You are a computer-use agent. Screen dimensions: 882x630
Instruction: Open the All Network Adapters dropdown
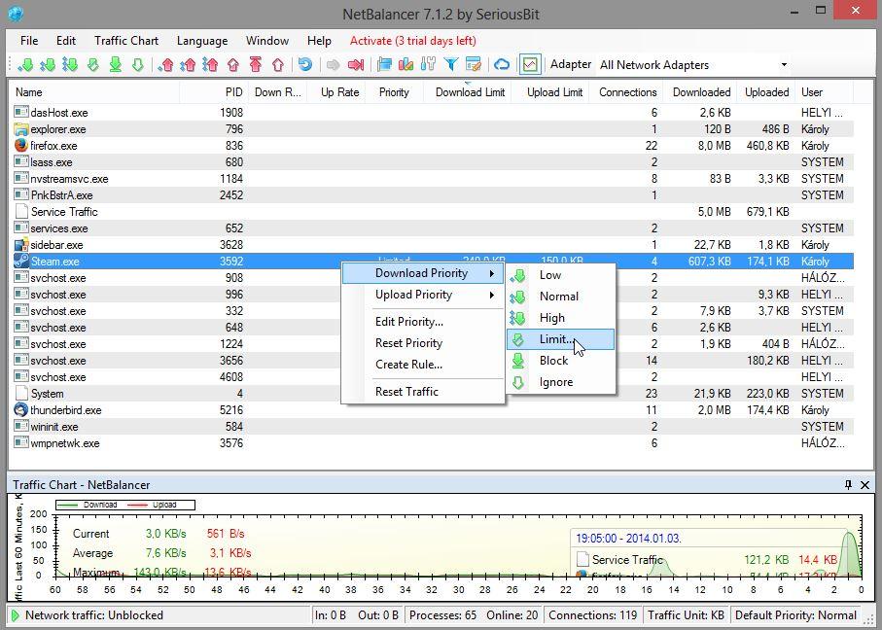[x=693, y=65]
